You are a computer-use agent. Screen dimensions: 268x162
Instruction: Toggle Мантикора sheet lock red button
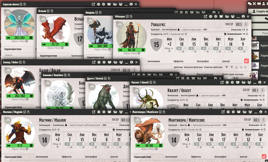(x=264, y=156)
